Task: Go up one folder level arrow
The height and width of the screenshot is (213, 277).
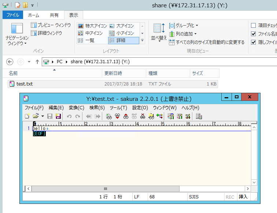Action: pos(37,62)
